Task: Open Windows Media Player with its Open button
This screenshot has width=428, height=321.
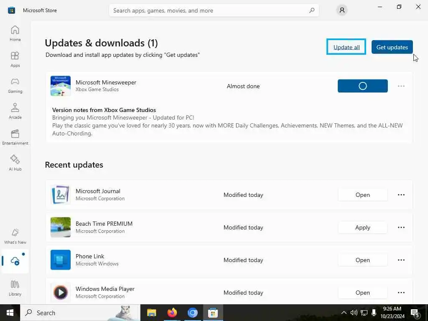Action: click(x=362, y=292)
